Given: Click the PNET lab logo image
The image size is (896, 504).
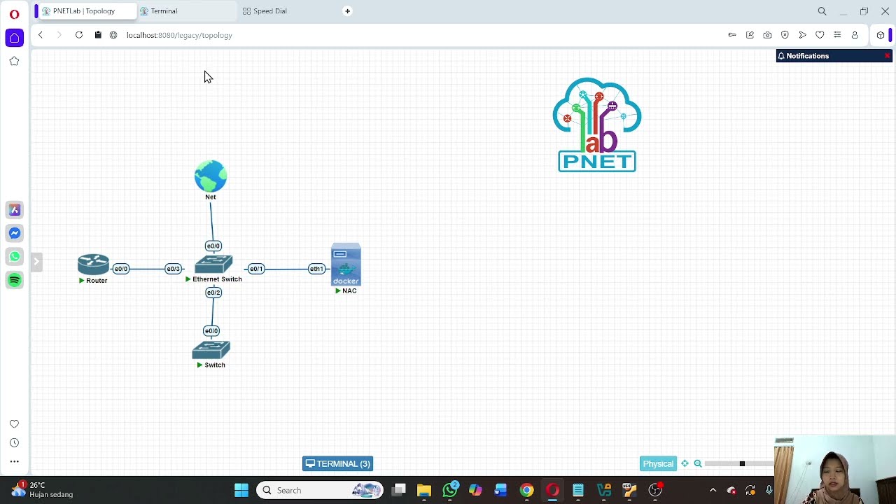Looking at the screenshot, I should tap(597, 125).
